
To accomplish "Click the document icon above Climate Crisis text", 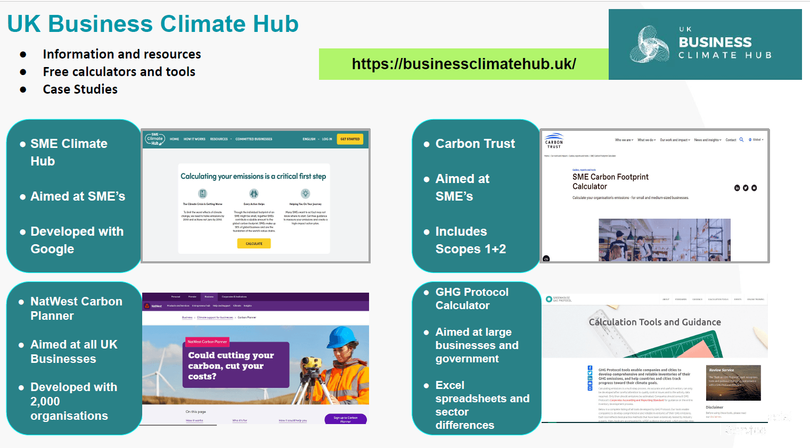I will [x=202, y=193].
